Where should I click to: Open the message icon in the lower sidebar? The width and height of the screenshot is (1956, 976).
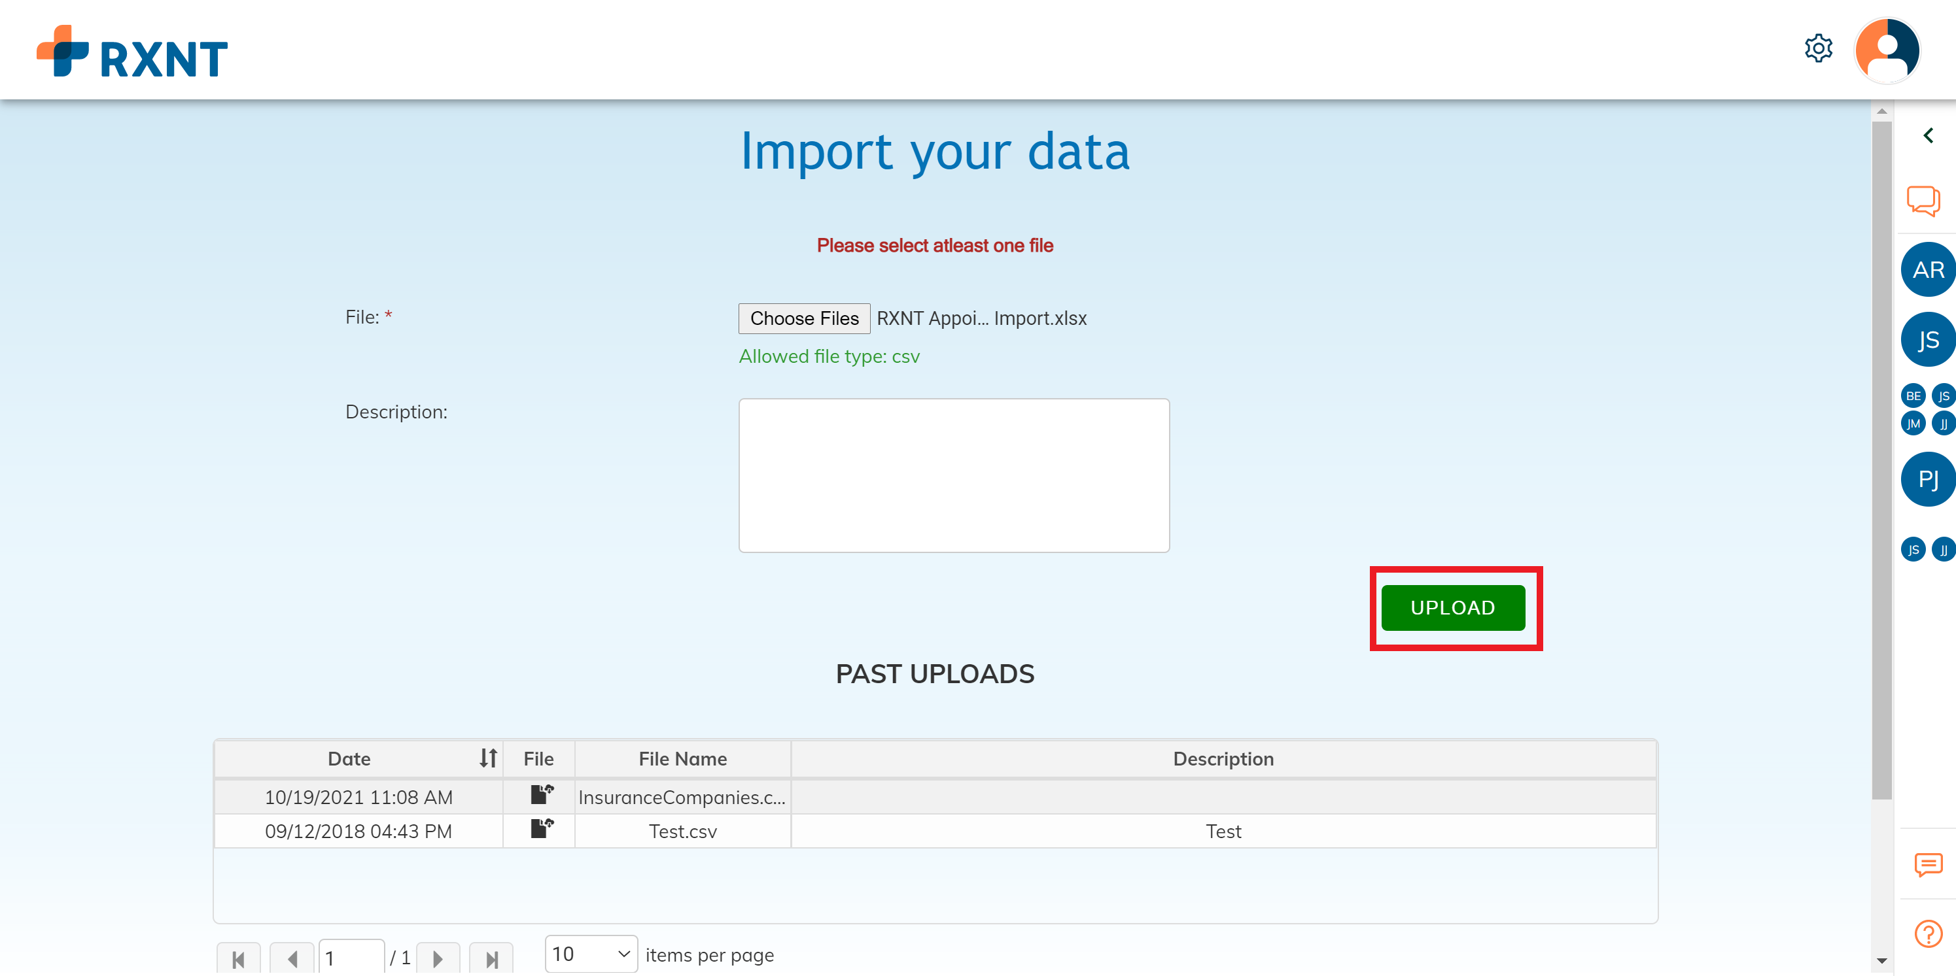(1928, 864)
